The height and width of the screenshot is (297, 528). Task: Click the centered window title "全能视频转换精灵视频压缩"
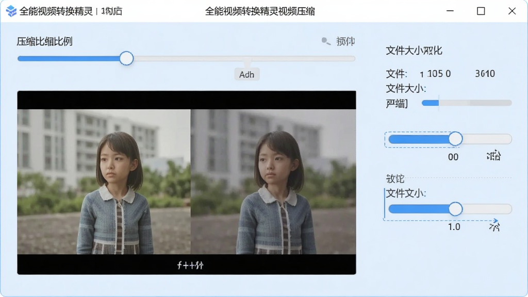click(x=260, y=11)
